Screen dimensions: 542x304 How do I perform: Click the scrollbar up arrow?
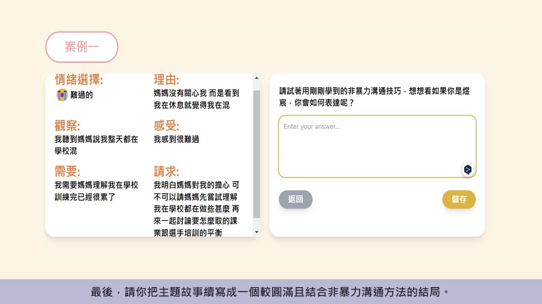257,79
